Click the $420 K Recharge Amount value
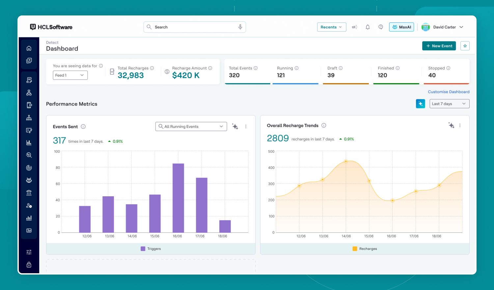The width and height of the screenshot is (494, 290). click(x=186, y=75)
